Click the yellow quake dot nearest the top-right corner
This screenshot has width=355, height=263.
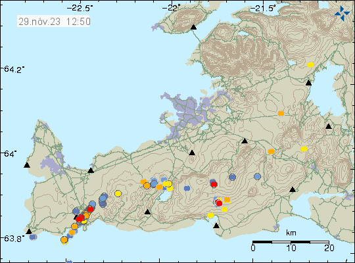(310, 65)
